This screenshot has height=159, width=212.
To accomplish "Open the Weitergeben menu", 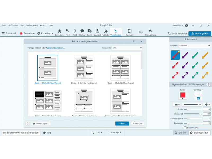I will pos(32,25).
